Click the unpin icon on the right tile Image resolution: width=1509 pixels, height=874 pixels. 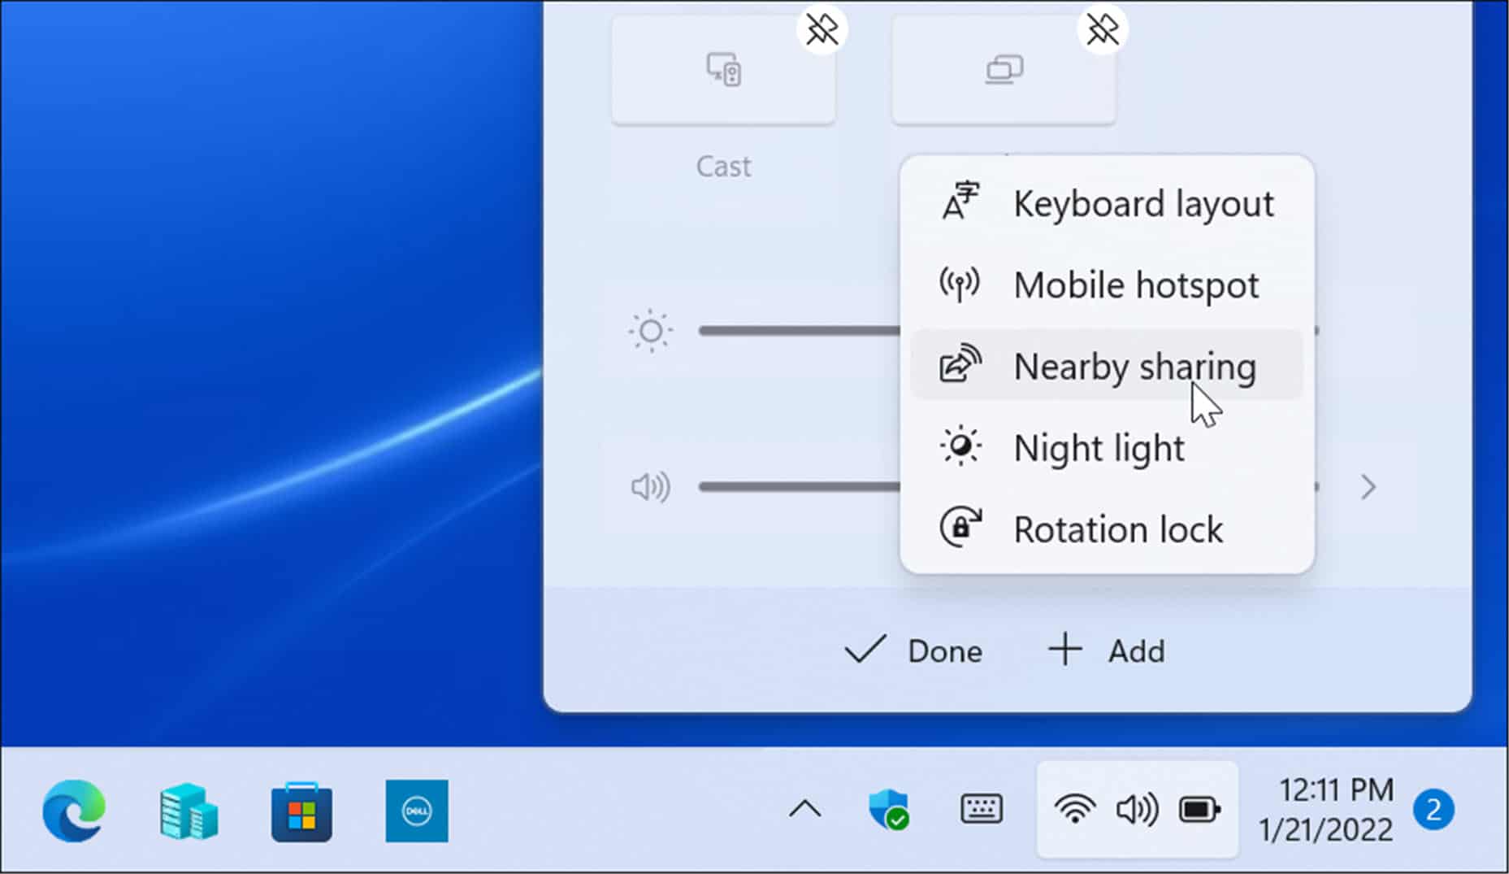click(1101, 28)
